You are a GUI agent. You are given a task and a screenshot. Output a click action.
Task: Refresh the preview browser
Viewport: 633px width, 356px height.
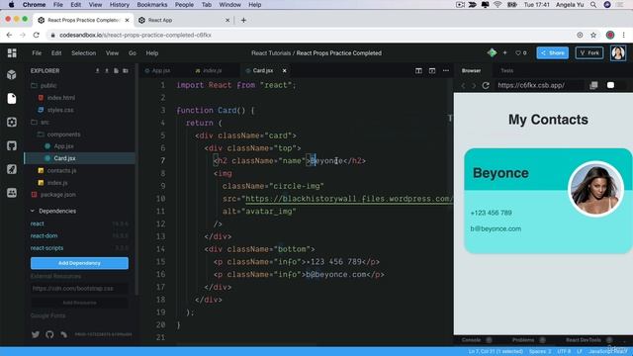[x=486, y=86]
